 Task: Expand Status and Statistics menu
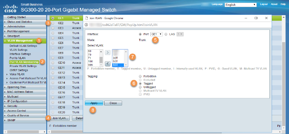tap(20, 22)
